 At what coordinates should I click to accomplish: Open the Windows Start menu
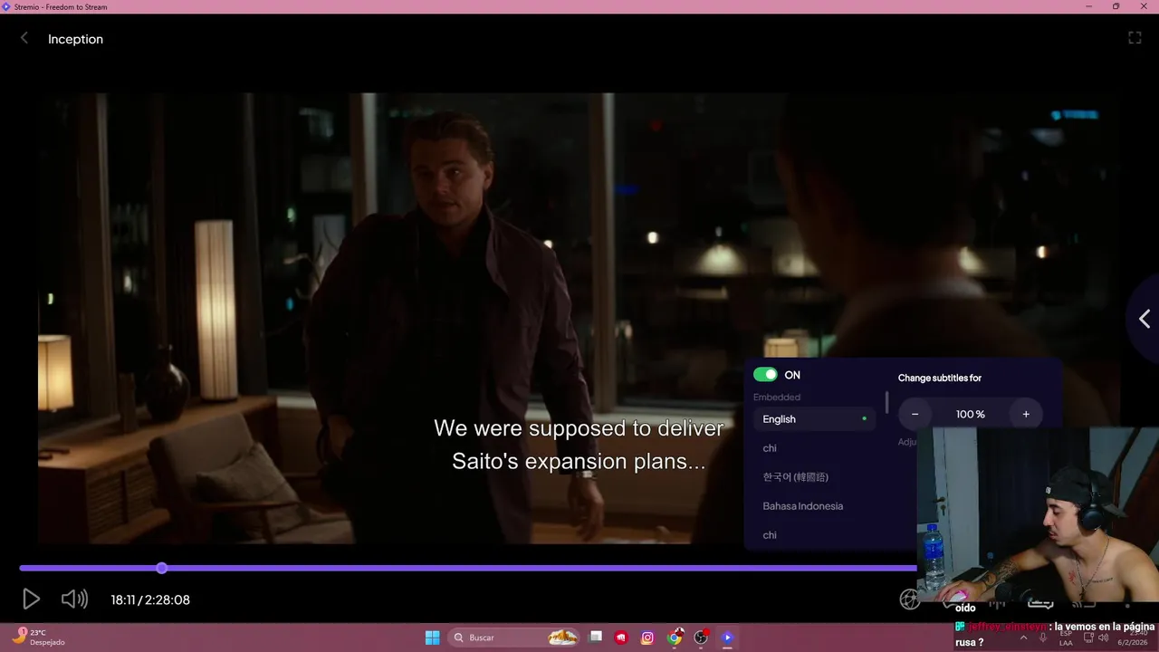tap(433, 638)
